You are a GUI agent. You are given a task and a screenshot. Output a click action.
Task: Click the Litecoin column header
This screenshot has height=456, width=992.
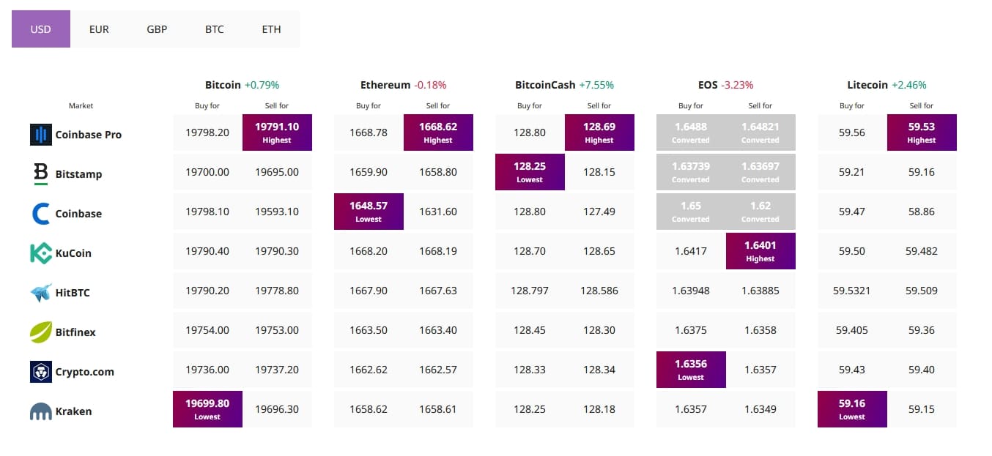coord(867,85)
